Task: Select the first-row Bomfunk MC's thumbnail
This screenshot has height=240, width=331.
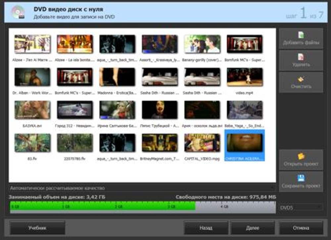Action: 245,44
